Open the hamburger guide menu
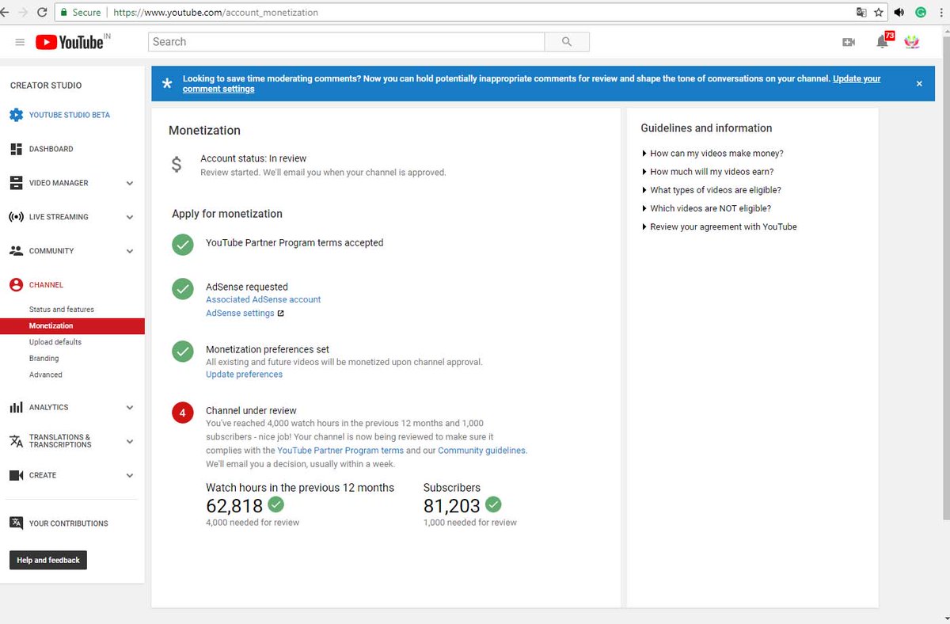Viewport: 950px width, 624px height. 20,42
